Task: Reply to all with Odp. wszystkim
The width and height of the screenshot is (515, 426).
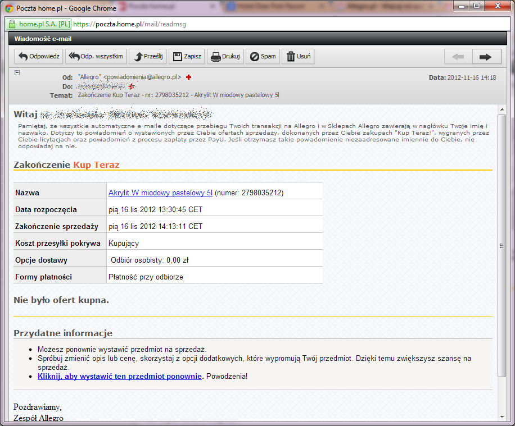Action: coord(96,56)
